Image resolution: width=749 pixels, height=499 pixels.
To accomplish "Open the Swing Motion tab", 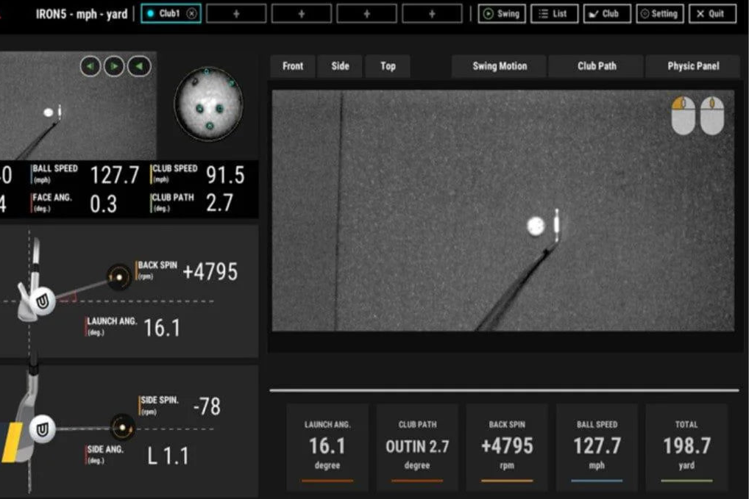I will [x=499, y=66].
